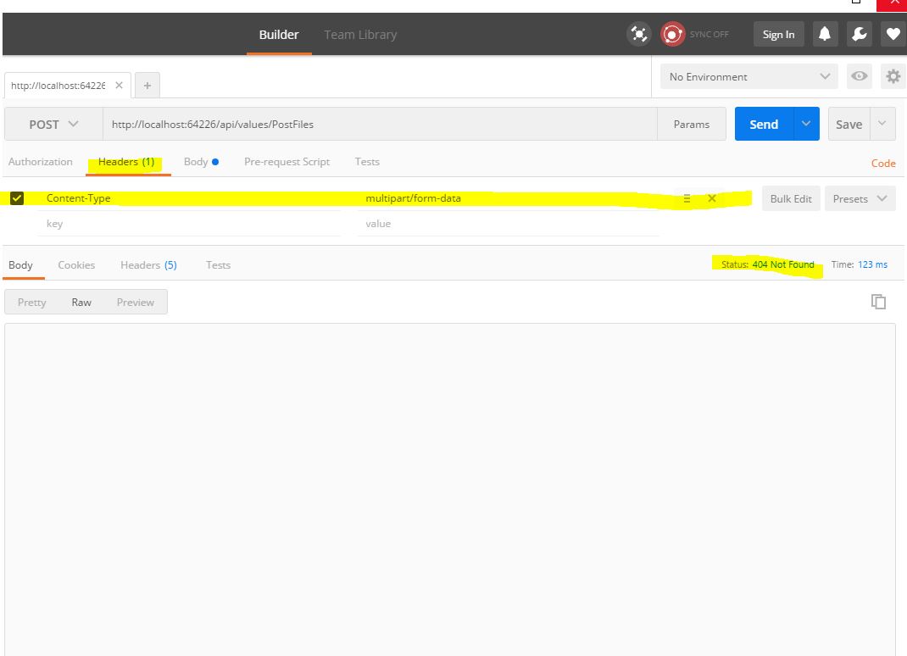The height and width of the screenshot is (656, 907).
Task: Copy the response body using copy icon
Action: [x=879, y=301]
